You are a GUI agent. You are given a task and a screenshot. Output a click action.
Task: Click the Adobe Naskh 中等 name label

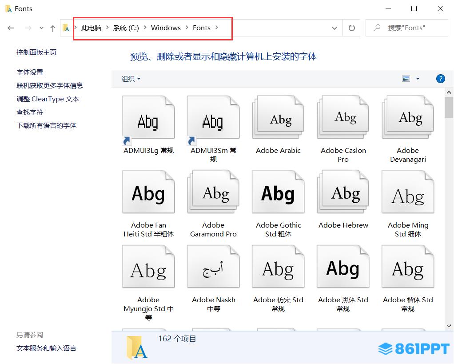point(214,304)
